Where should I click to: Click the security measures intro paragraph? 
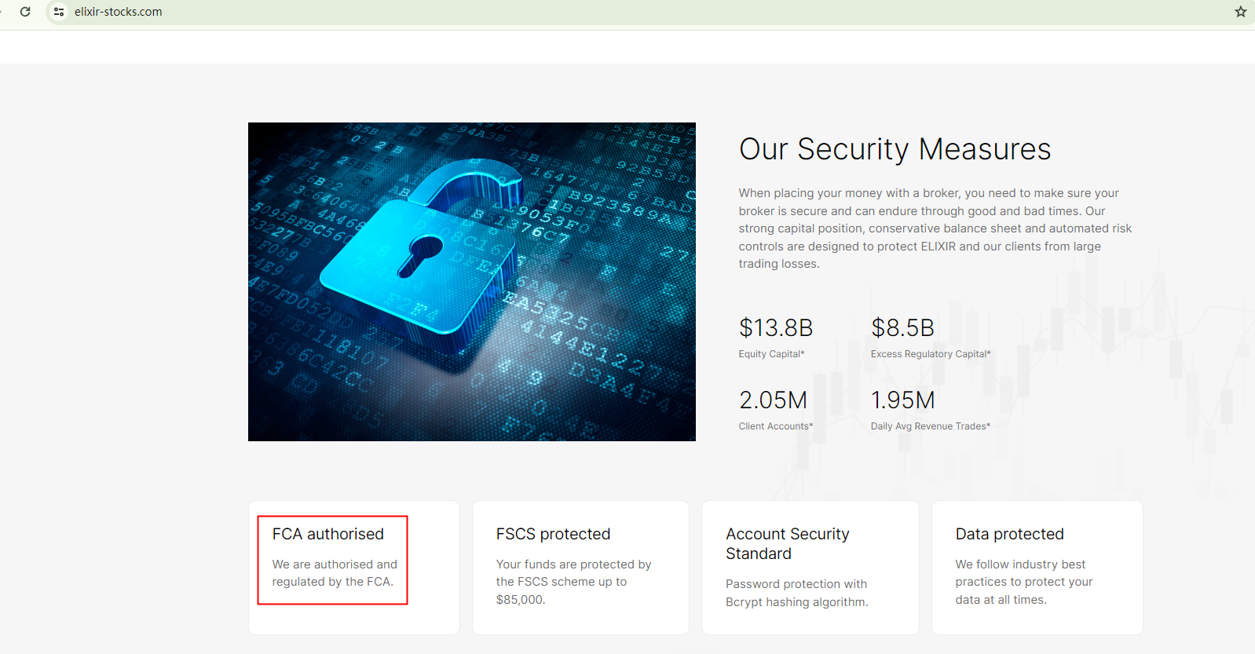935,228
